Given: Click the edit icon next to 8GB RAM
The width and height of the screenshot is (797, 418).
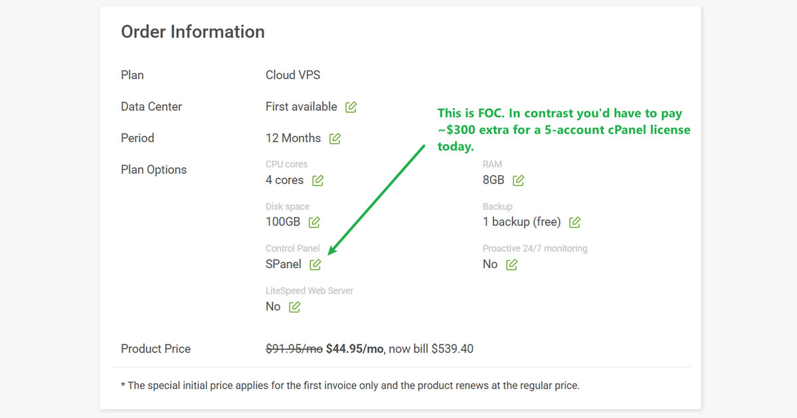Looking at the screenshot, I should [517, 180].
